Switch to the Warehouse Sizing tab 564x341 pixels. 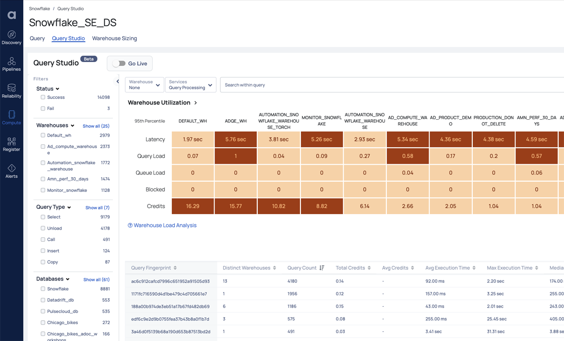point(115,38)
